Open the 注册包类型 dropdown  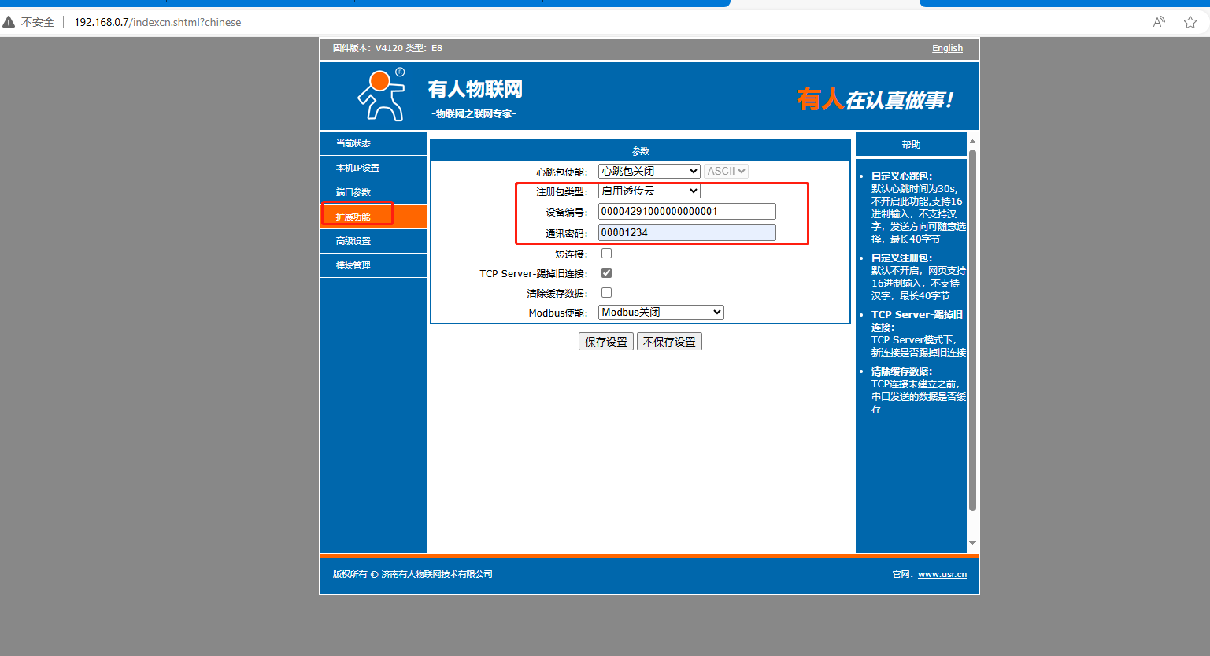[x=649, y=191]
